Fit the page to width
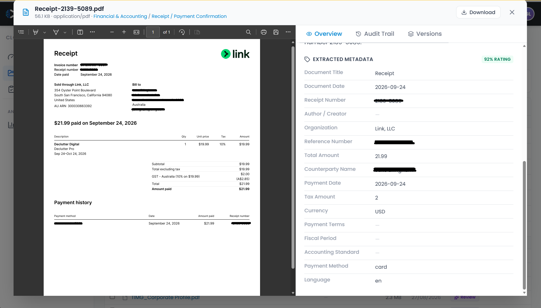This screenshot has height=308, width=541. tap(136, 32)
